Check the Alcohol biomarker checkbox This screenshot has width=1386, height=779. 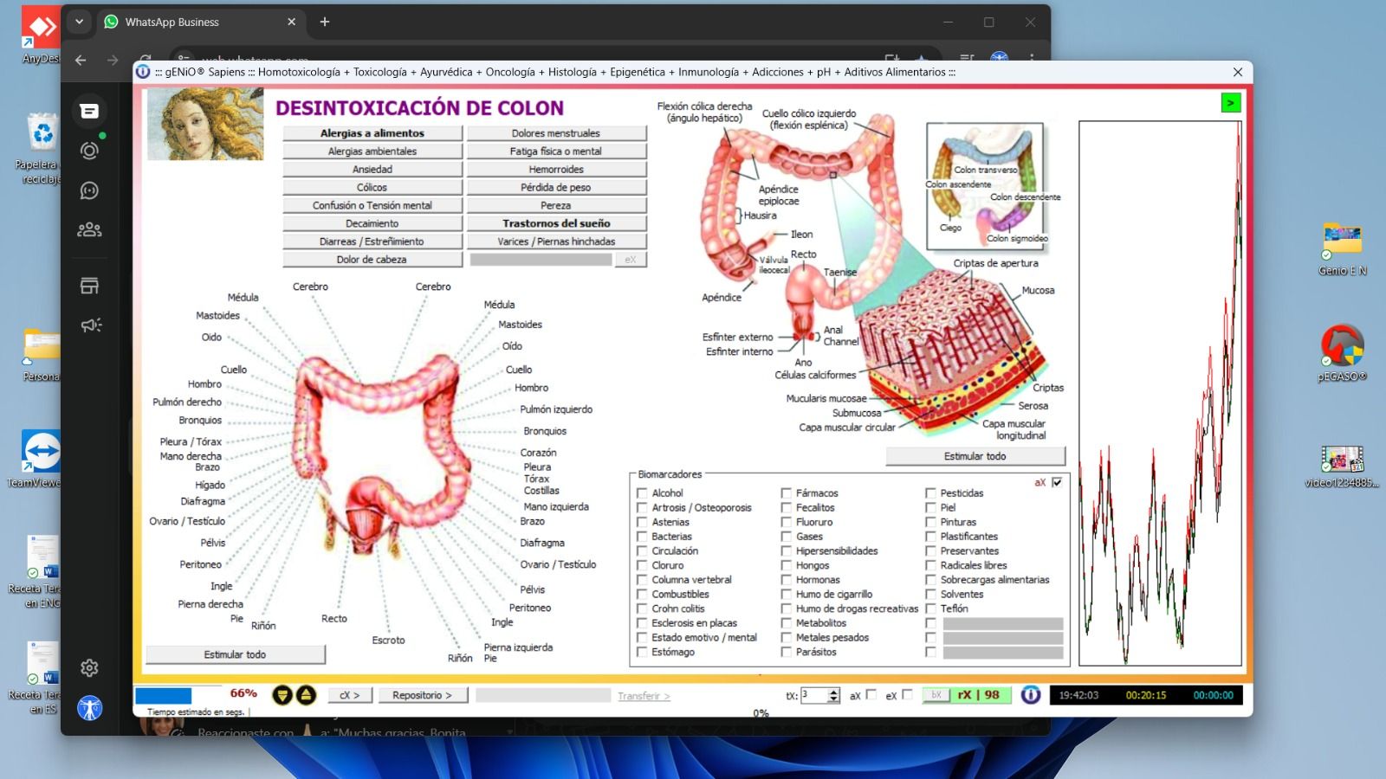pos(642,493)
